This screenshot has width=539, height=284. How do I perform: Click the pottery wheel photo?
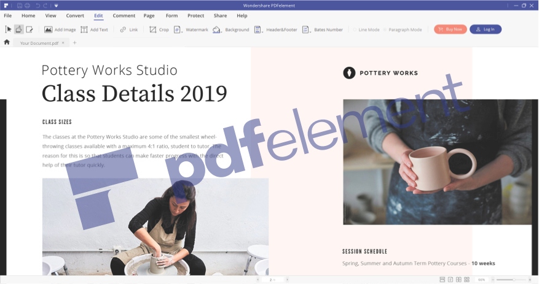(155, 227)
